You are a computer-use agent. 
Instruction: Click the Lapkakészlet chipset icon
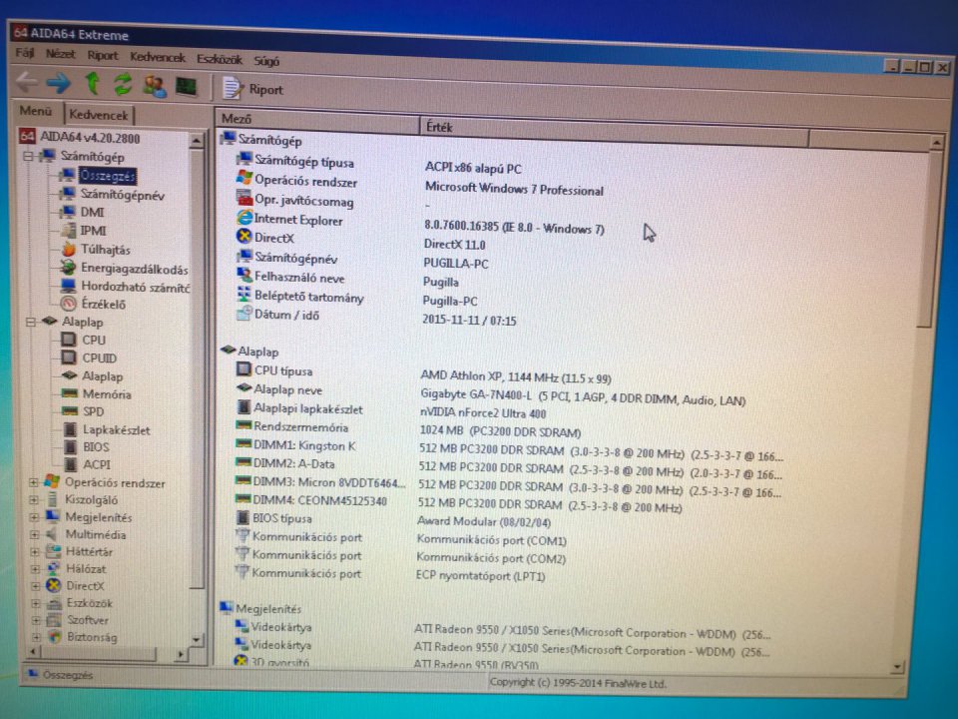point(71,429)
